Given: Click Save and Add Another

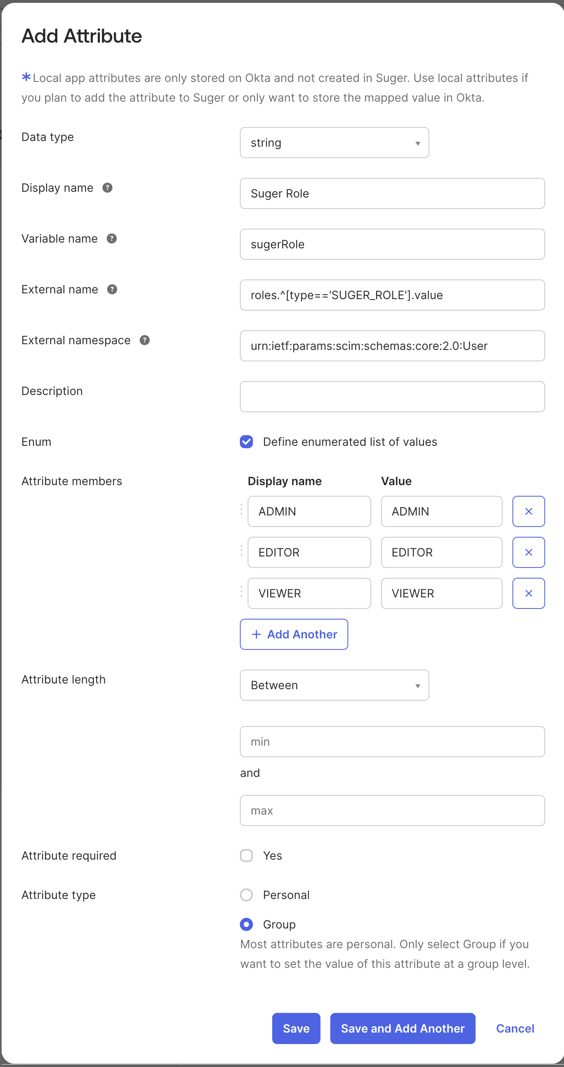Looking at the screenshot, I should click(x=402, y=1028).
